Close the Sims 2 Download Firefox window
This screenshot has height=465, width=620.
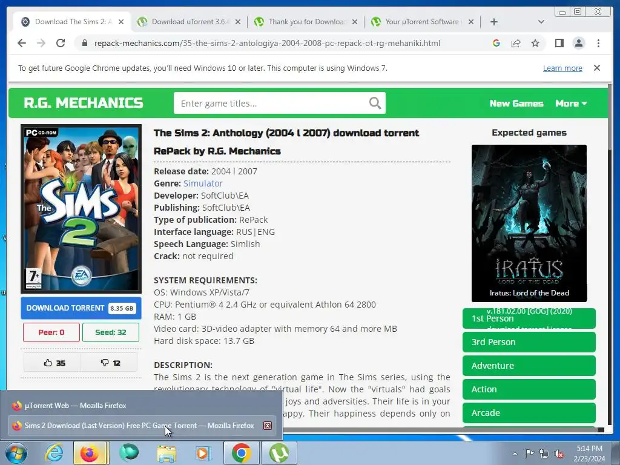pos(268,426)
